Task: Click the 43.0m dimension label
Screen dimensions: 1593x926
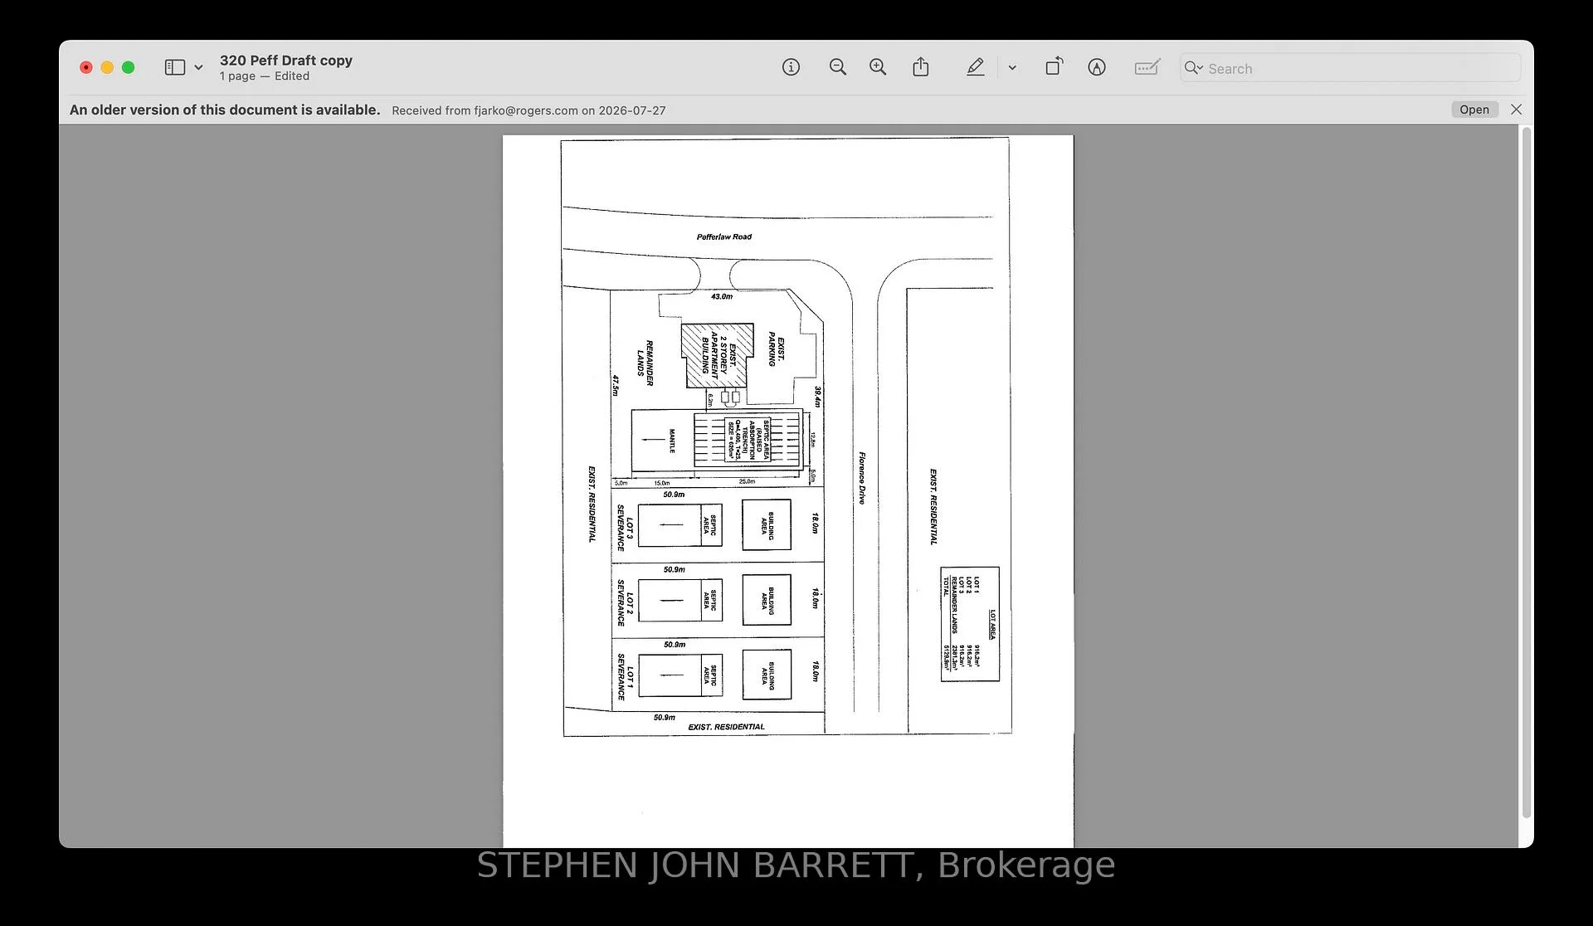Action: [x=722, y=297]
